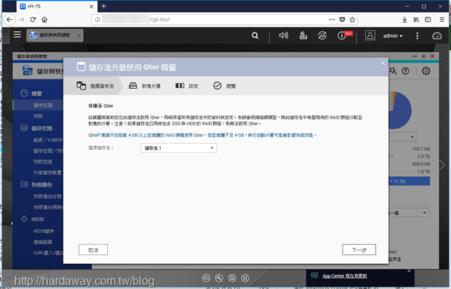This screenshot has height=289, width=451.
Task: Click the admin user profile icon
Action: tap(370, 35)
